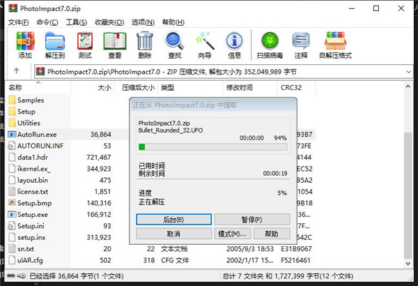Click the AutoRun.exe file icon
Viewport: 418px width, 286px height.
point(12,135)
